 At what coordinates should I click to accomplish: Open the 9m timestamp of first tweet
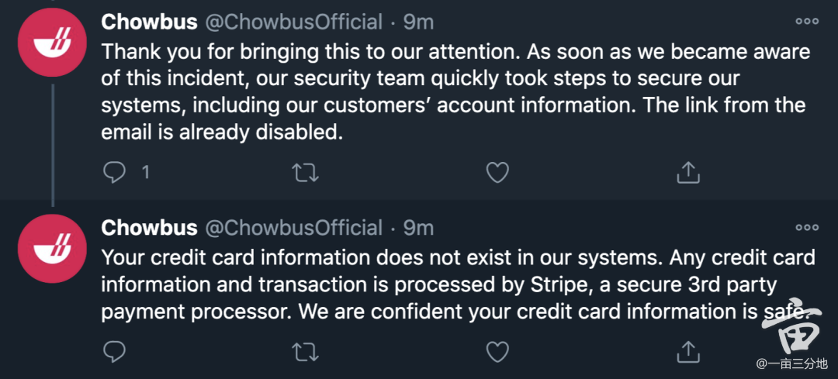point(418,22)
